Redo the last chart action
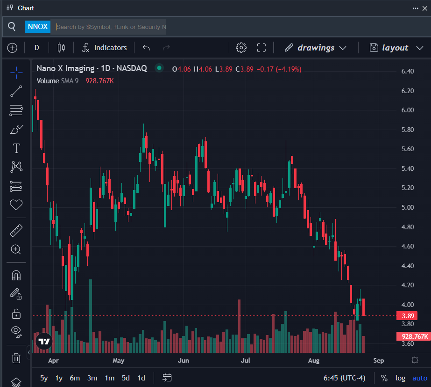 point(166,48)
